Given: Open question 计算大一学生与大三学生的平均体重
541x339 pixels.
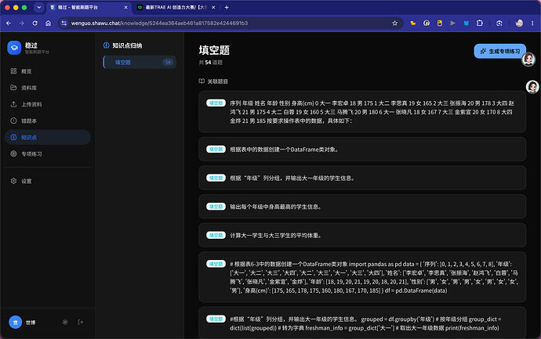Looking at the screenshot, I should coord(362,235).
